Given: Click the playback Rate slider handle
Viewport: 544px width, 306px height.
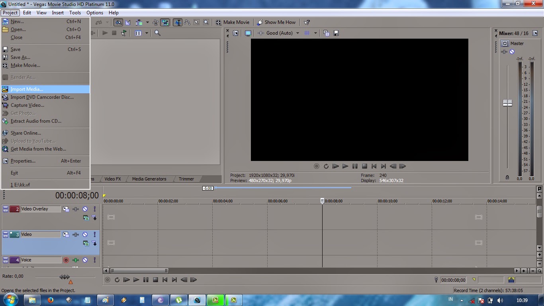Looking at the screenshot, I should [x=65, y=277].
